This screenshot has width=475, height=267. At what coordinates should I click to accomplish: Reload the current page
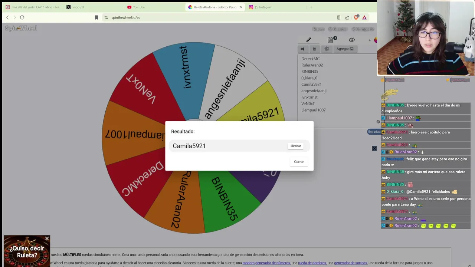click(x=22, y=17)
